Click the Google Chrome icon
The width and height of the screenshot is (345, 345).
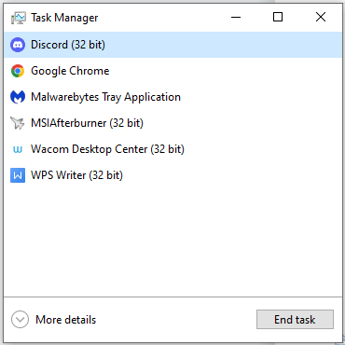(x=18, y=71)
